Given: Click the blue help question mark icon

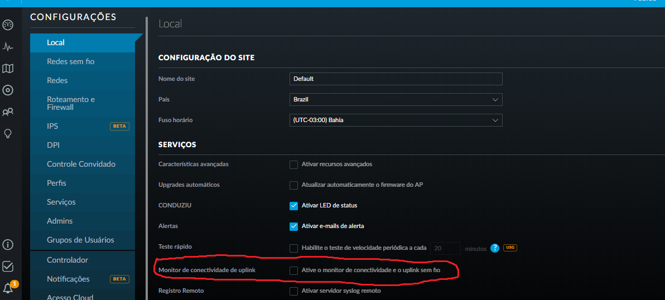Looking at the screenshot, I should coord(494,248).
